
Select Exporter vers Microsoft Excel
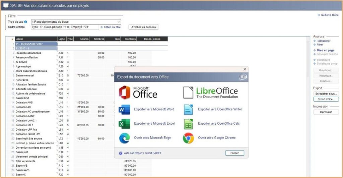pyautogui.click(x=154, y=124)
